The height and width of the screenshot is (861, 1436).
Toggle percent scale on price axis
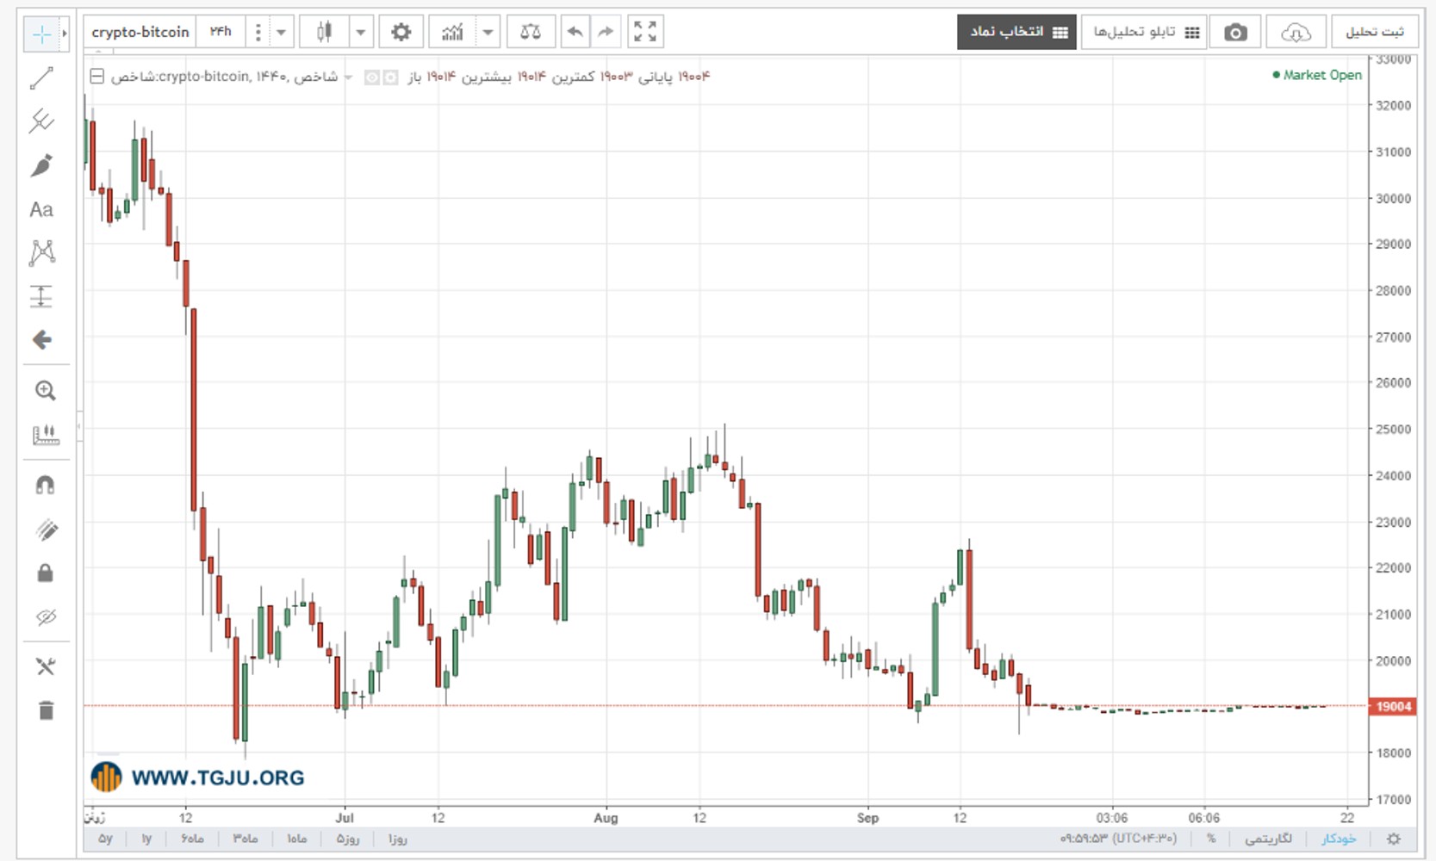1211,839
